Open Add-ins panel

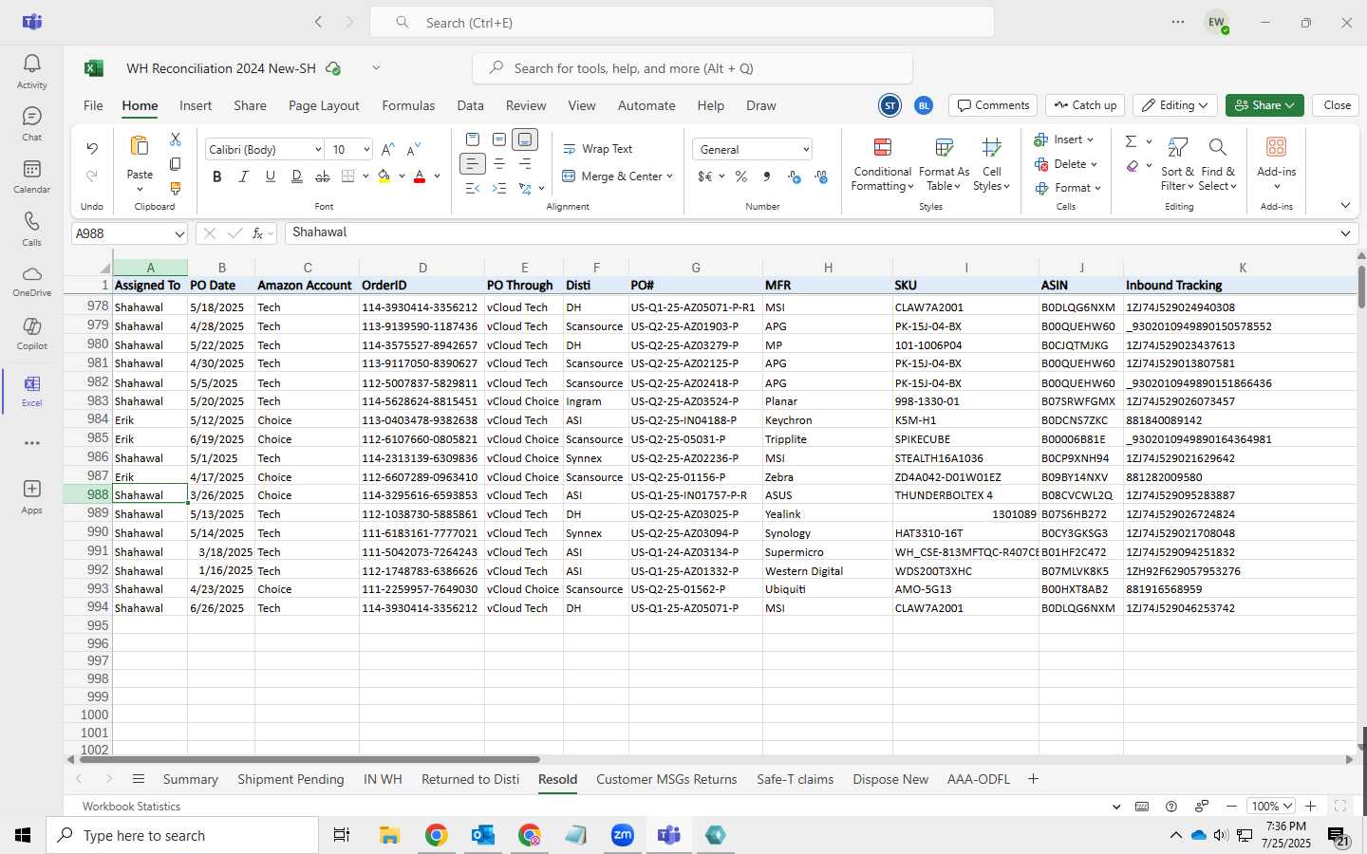1276,162
